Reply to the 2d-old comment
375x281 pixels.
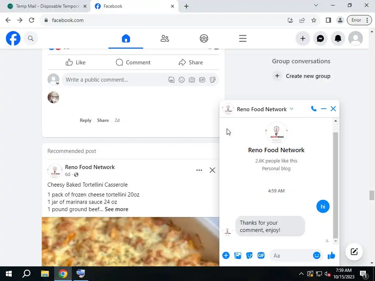[x=85, y=120]
